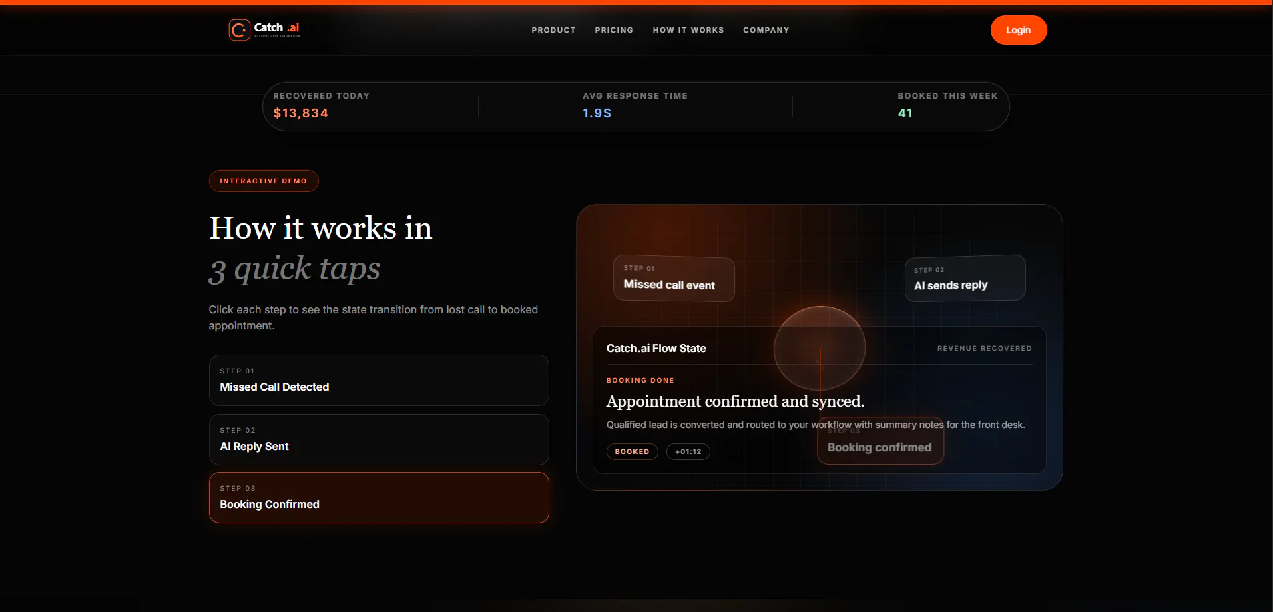
Task: Click the orange Login button
Action: (x=1019, y=30)
